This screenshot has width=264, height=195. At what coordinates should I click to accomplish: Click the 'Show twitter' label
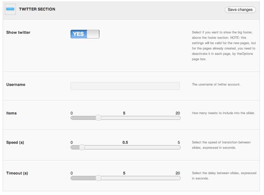pyautogui.click(x=18, y=32)
